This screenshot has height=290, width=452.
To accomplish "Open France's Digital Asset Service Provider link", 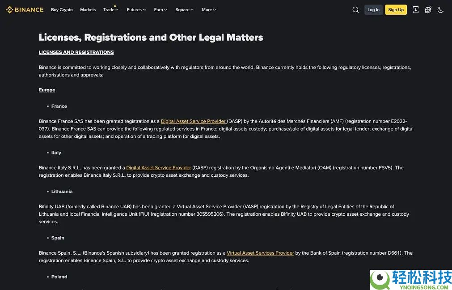I will 193,121.
